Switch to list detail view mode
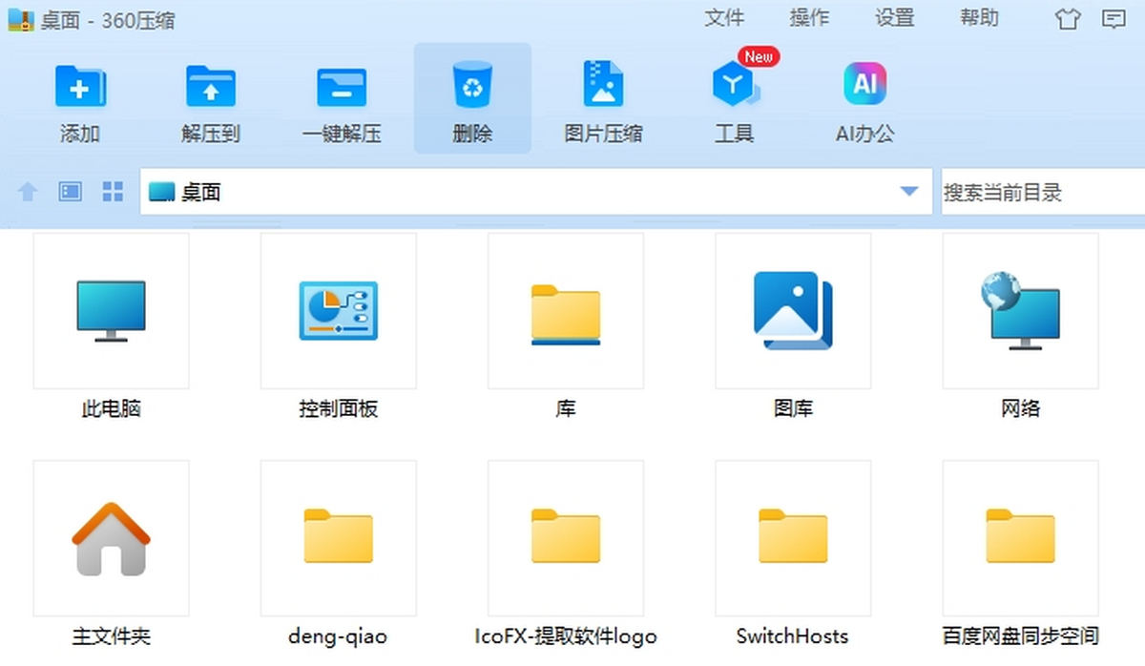The image size is (1145, 666). click(x=71, y=192)
